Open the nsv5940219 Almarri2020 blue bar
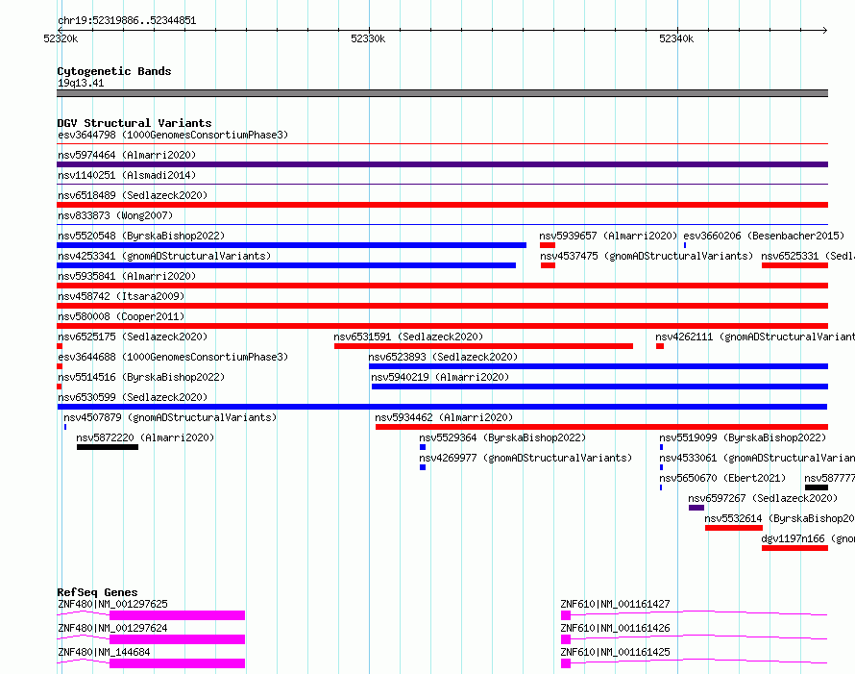 pos(599,387)
